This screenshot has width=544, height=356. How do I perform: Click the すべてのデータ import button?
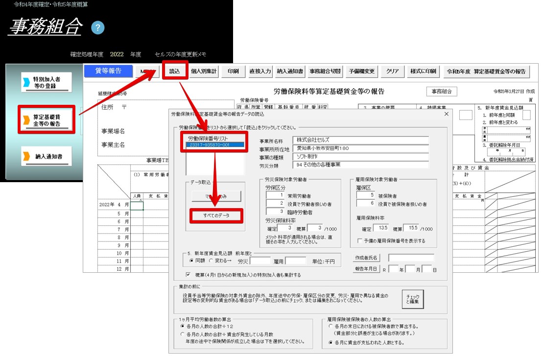tap(216, 215)
